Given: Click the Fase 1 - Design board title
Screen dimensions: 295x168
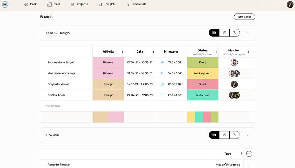Looking at the screenshot, I should point(58,33).
